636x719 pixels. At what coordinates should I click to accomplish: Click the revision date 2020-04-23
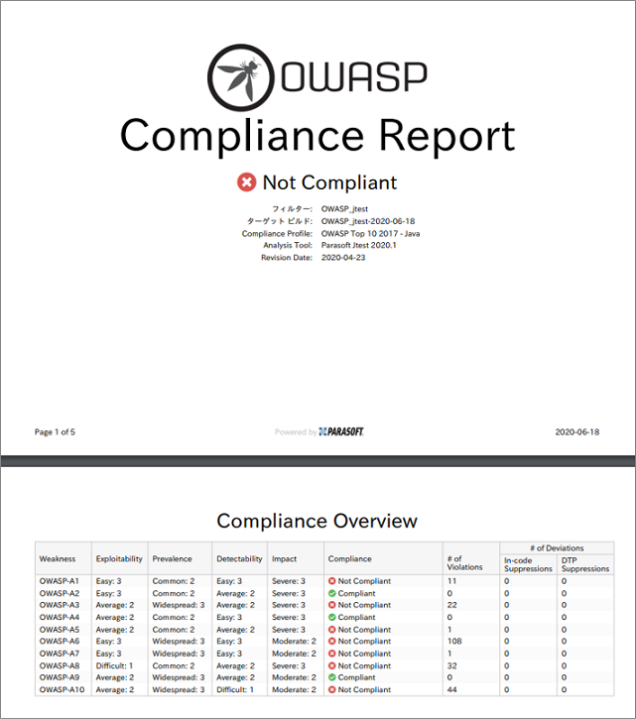tap(343, 258)
